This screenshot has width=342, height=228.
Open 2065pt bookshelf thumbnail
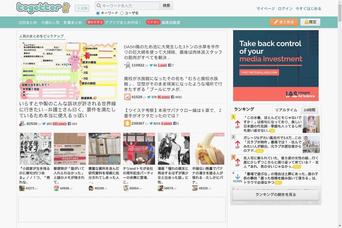(105, 149)
